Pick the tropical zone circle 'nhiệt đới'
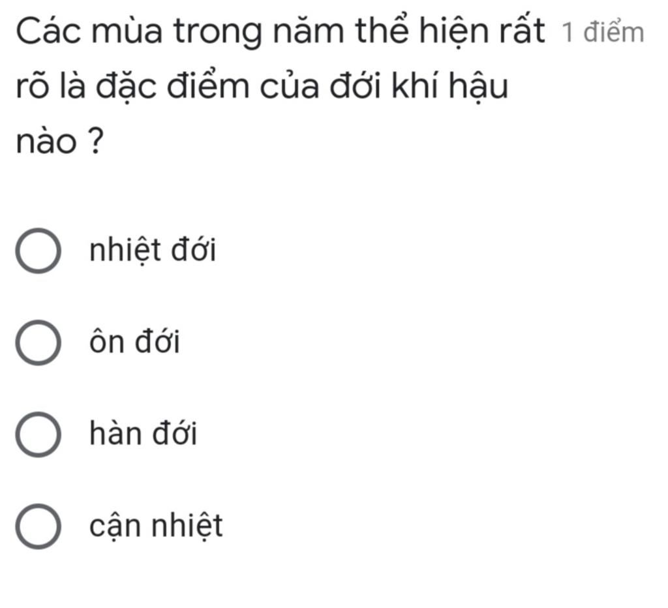 tap(38, 251)
